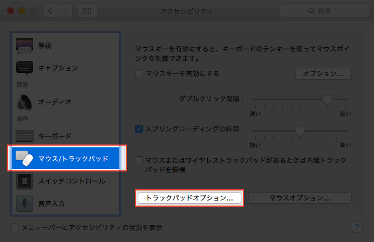Click the オプション... button
This screenshot has height=242, width=374.
point(323,73)
